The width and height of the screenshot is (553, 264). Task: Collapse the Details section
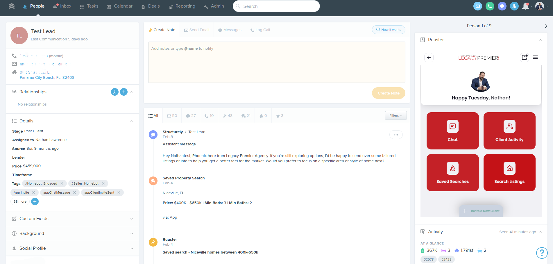click(x=132, y=121)
